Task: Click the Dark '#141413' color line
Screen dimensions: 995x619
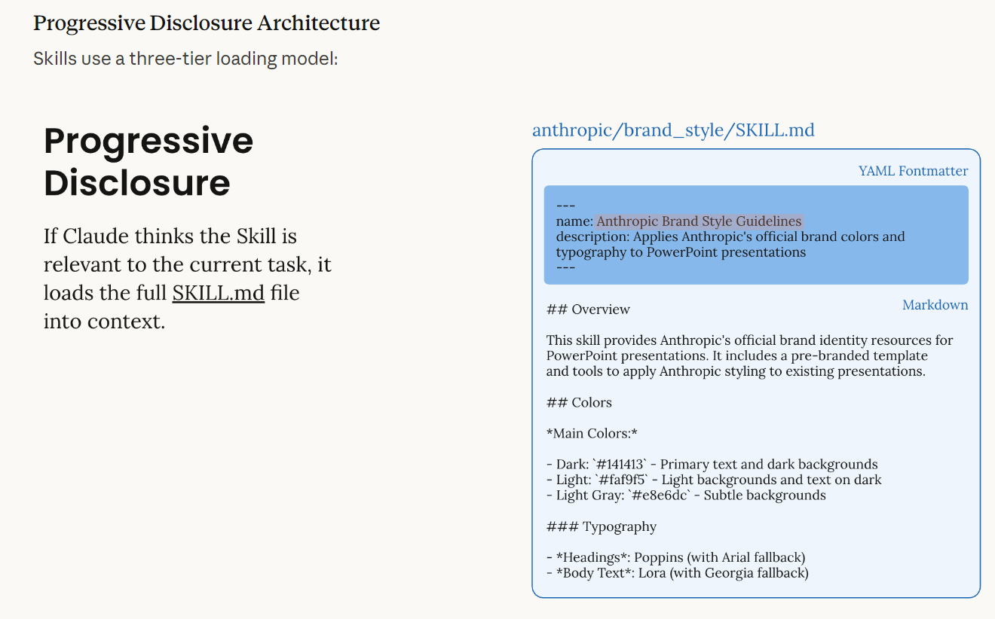Action: click(712, 465)
